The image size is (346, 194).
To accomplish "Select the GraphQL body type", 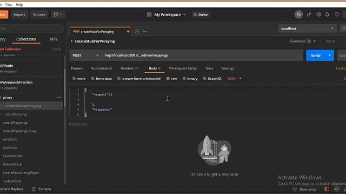I will point(212,79).
